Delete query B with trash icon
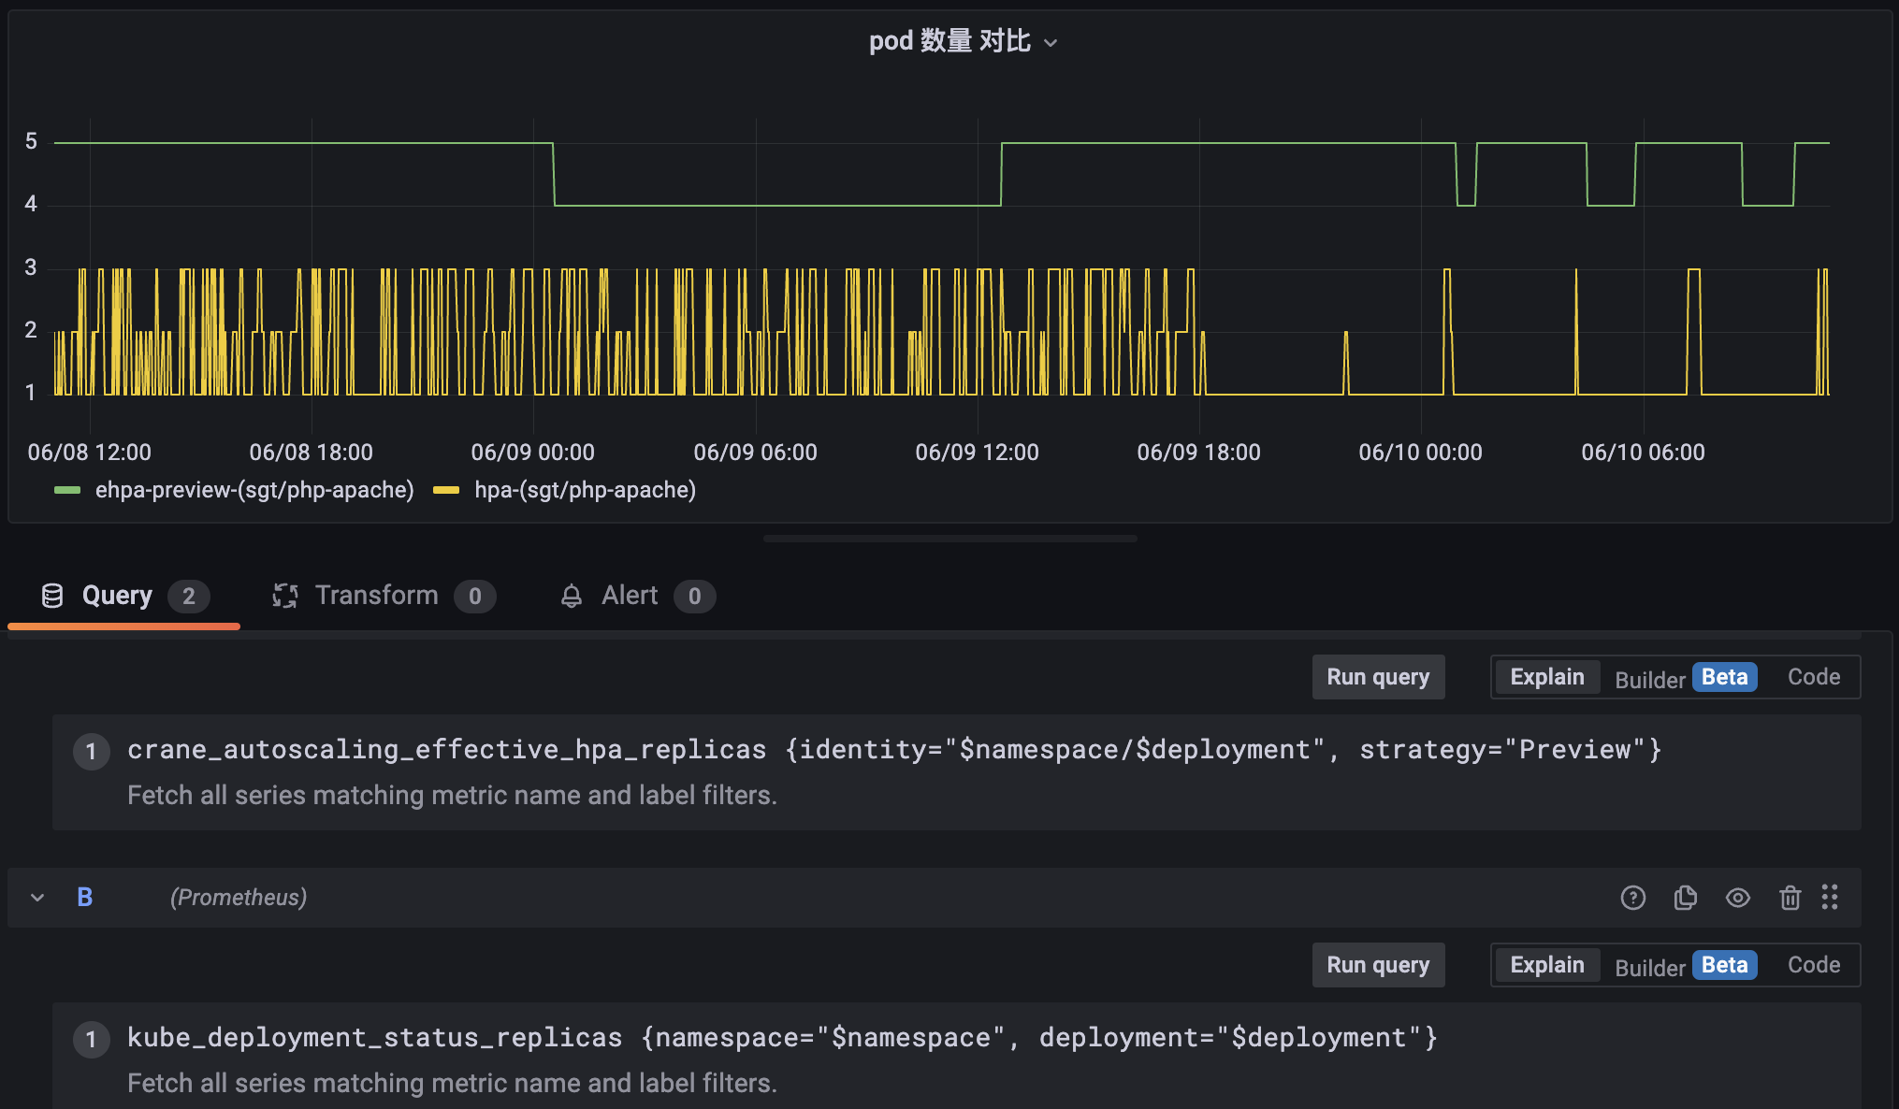This screenshot has width=1899, height=1109. coord(1790,898)
